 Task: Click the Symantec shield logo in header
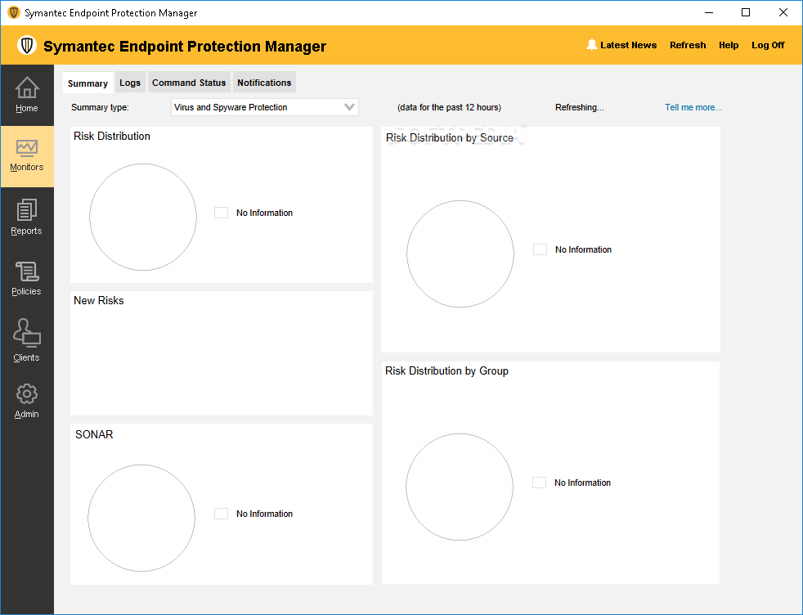pos(27,45)
